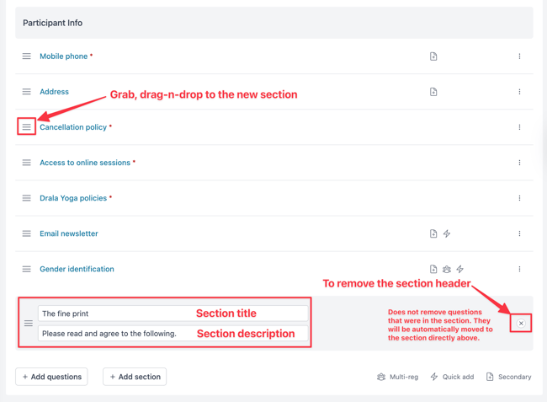Click the Add questions button
Image resolution: width=547 pixels, height=402 pixels.
[x=51, y=377]
